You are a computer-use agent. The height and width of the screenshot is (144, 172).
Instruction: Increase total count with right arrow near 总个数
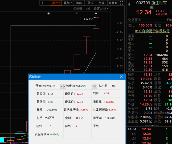(x=96, y=86)
